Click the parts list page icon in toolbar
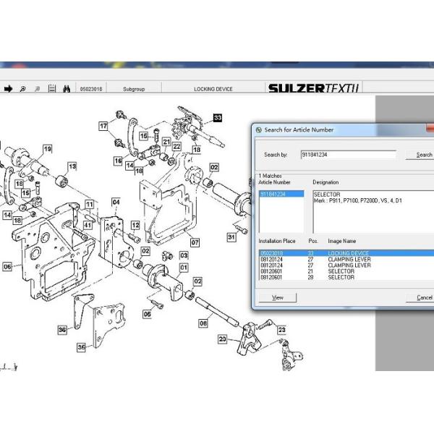Image resolution: width=434 pixels, height=434 pixels. click(51, 89)
